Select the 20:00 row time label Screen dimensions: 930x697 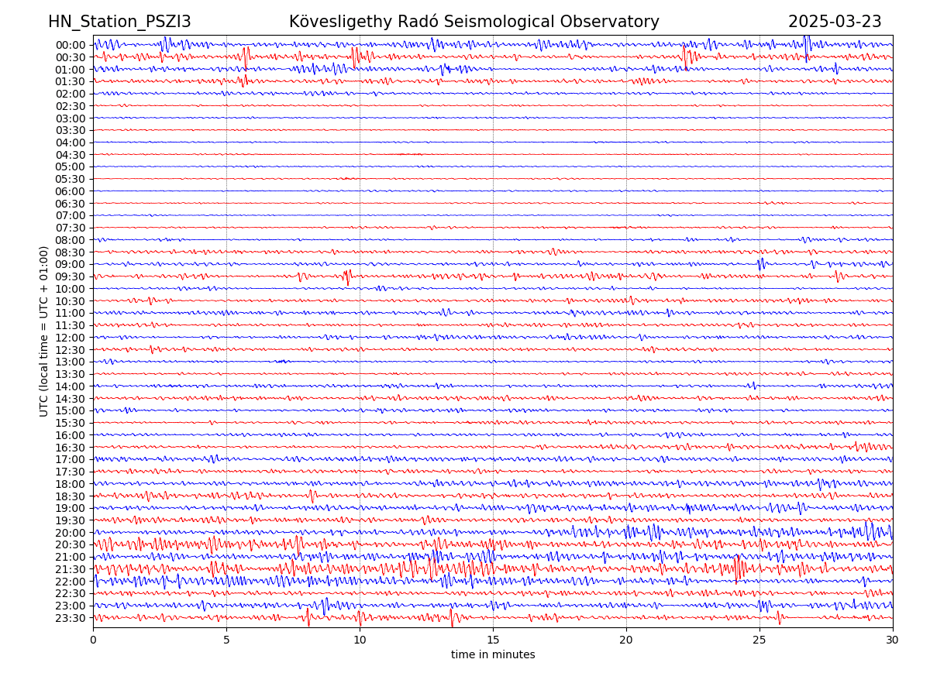point(70,533)
